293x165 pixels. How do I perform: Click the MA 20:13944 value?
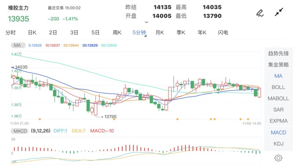(x=71, y=45)
